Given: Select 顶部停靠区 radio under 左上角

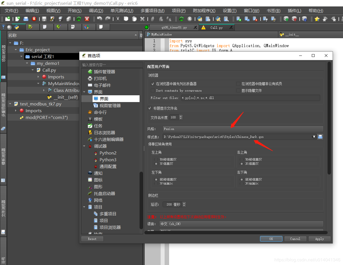Looking at the screenshot, I should point(156,160).
